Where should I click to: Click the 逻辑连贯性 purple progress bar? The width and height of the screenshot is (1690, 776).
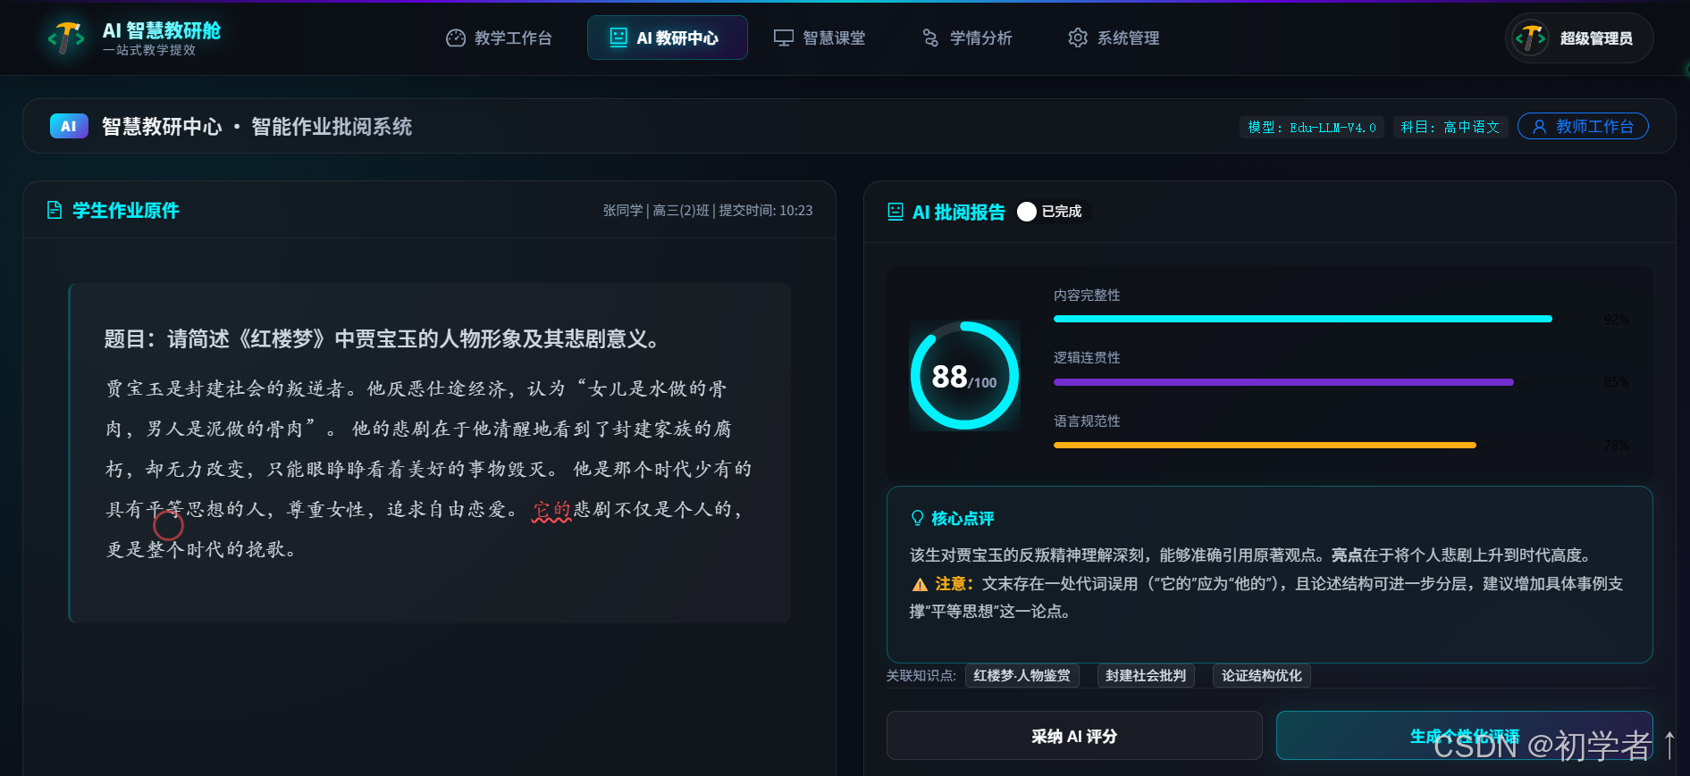click(1283, 382)
